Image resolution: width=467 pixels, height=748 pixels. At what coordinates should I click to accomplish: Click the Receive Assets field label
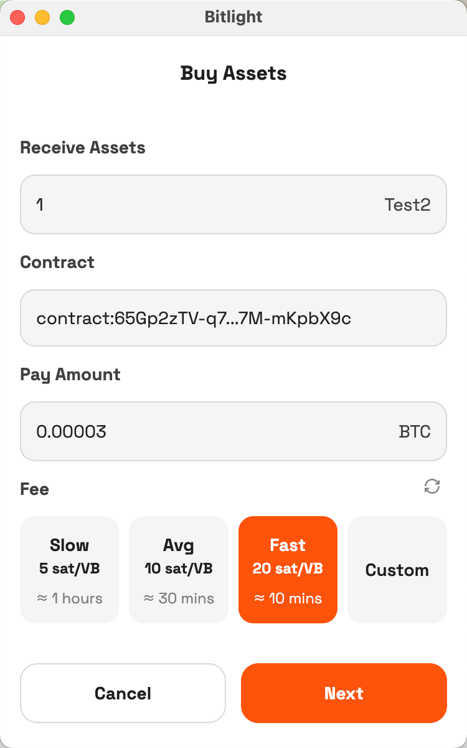pos(83,148)
